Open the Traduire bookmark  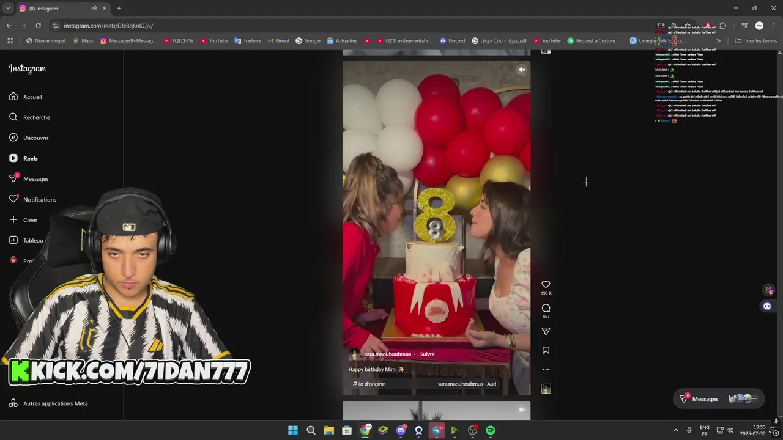248,41
